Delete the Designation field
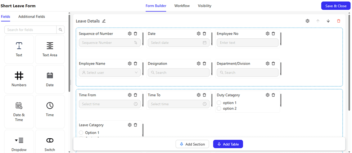Viewport: 352px width, 153px height. click(204, 64)
